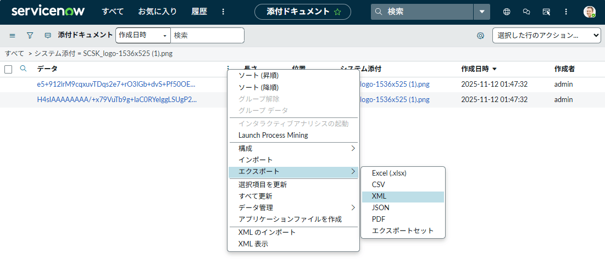Toggle the select-all rows checkbox
This screenshot has width=605, height=270.
click(x=8, y=69)
